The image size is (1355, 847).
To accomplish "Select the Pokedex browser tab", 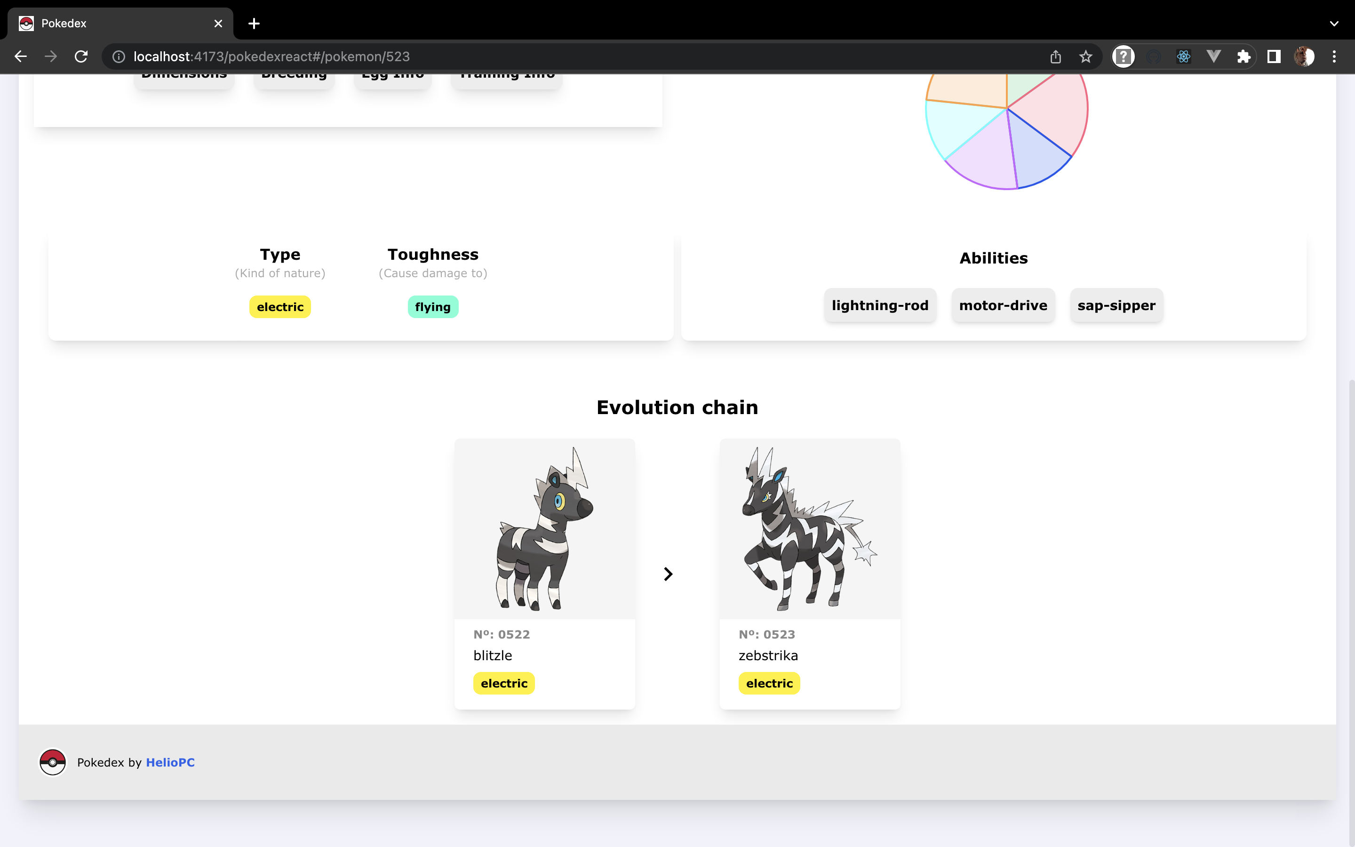I will (112, 24).
